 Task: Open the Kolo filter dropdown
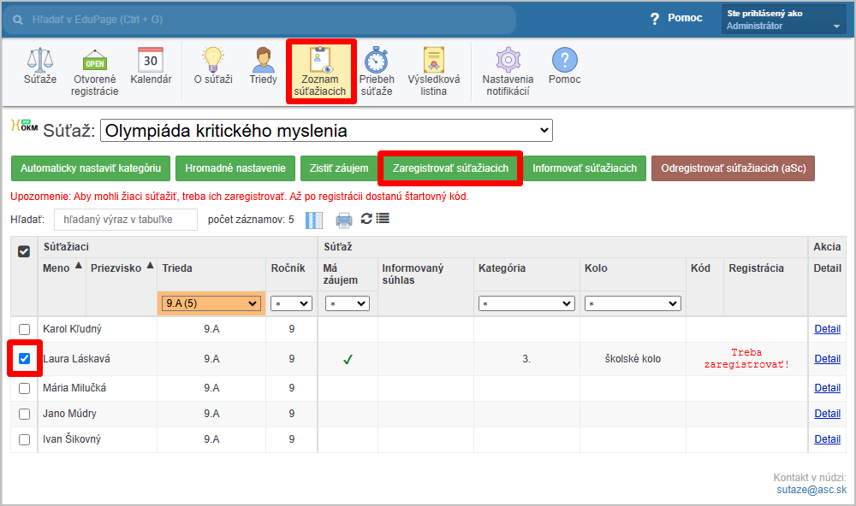click(633, 303)
